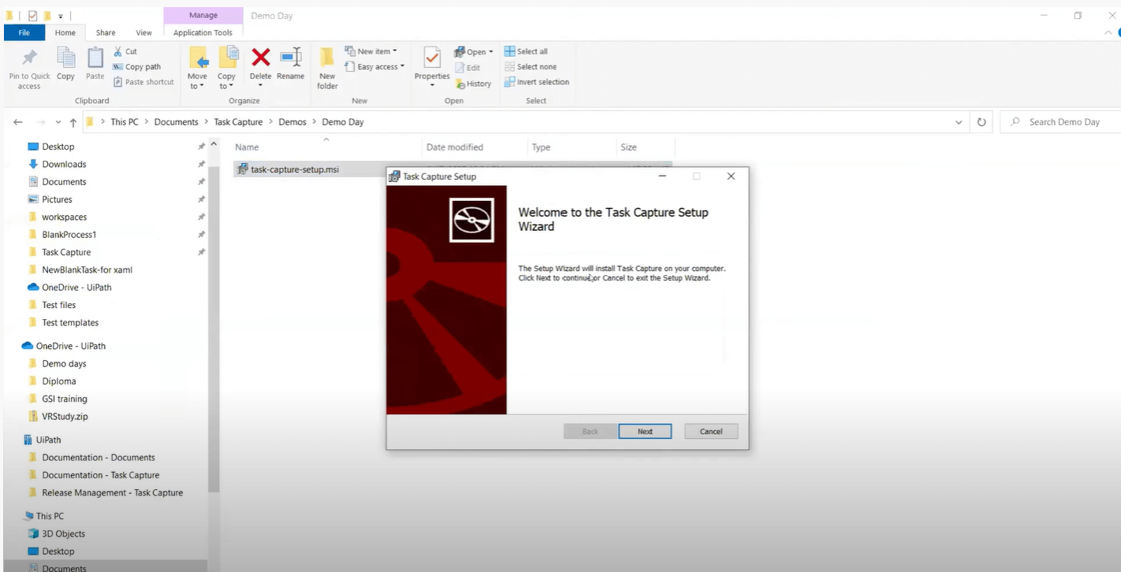Viewport: 1121px width, 572px height.
Task: Switch to the Share tab
Action: pos(106,32)
